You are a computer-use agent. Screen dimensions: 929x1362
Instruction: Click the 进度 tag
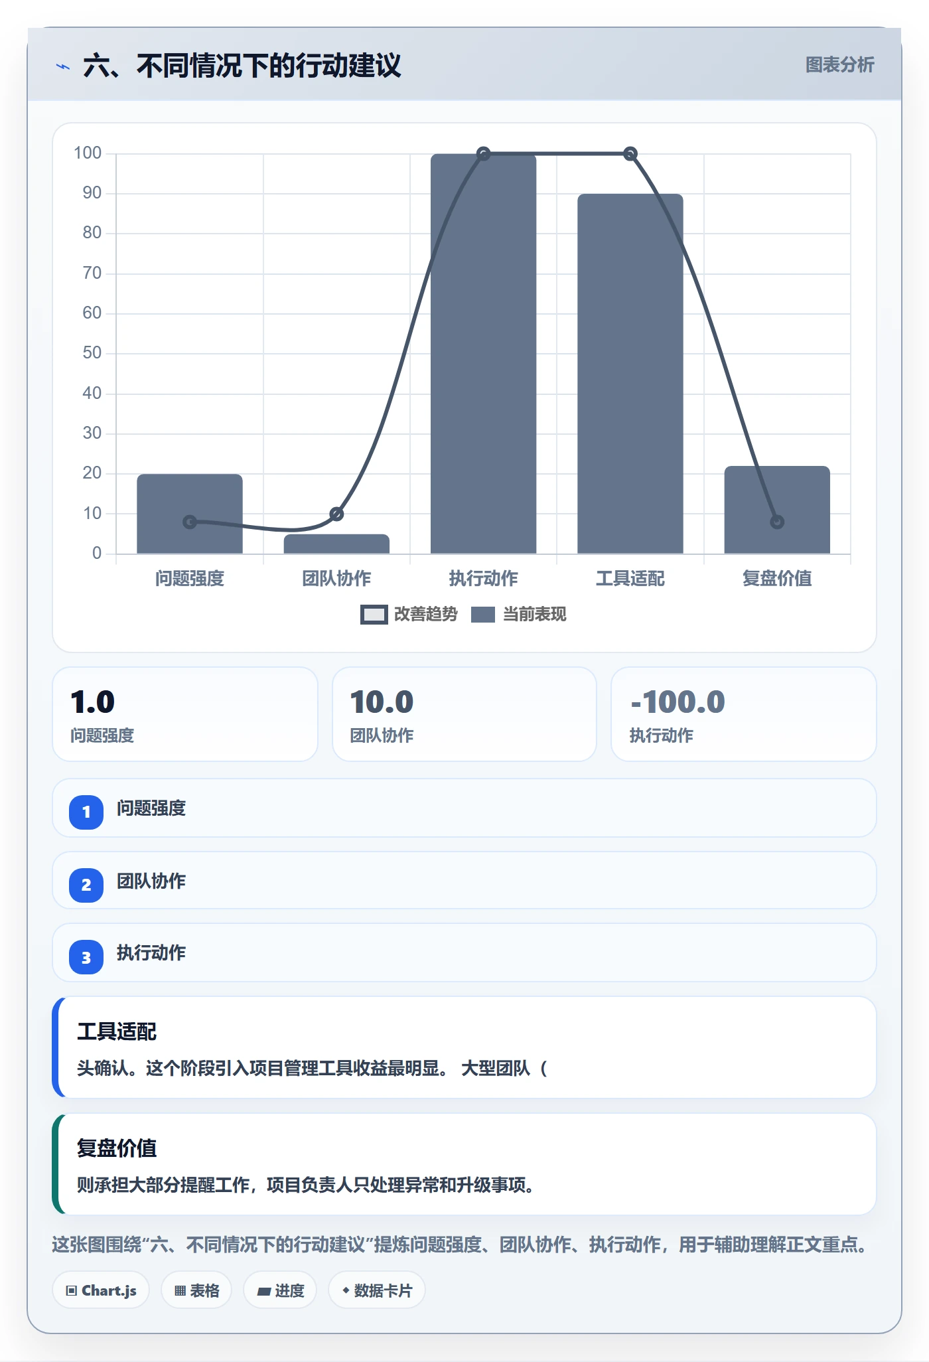[x=280, y=1290]
